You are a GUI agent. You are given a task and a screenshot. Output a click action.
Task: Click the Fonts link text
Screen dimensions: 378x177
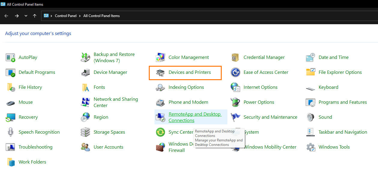(x=99, y=87)
